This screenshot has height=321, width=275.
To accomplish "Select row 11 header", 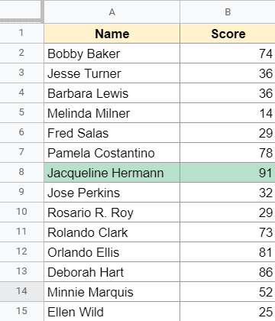I will [x=21, y=232].
